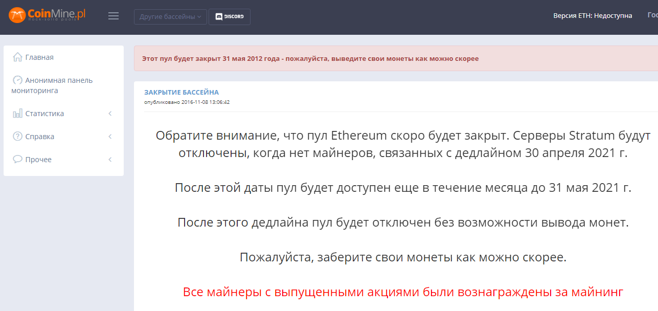
Task: Click the gauge icon for anonymous monitoring
Action: [x=17, y=80]
